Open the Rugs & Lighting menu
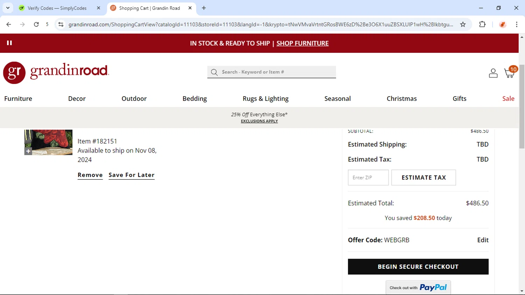The image size is (525, 295). click(266, 99)
